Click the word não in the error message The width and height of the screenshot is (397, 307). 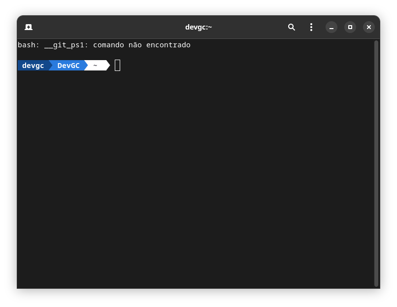coord(135,45)
